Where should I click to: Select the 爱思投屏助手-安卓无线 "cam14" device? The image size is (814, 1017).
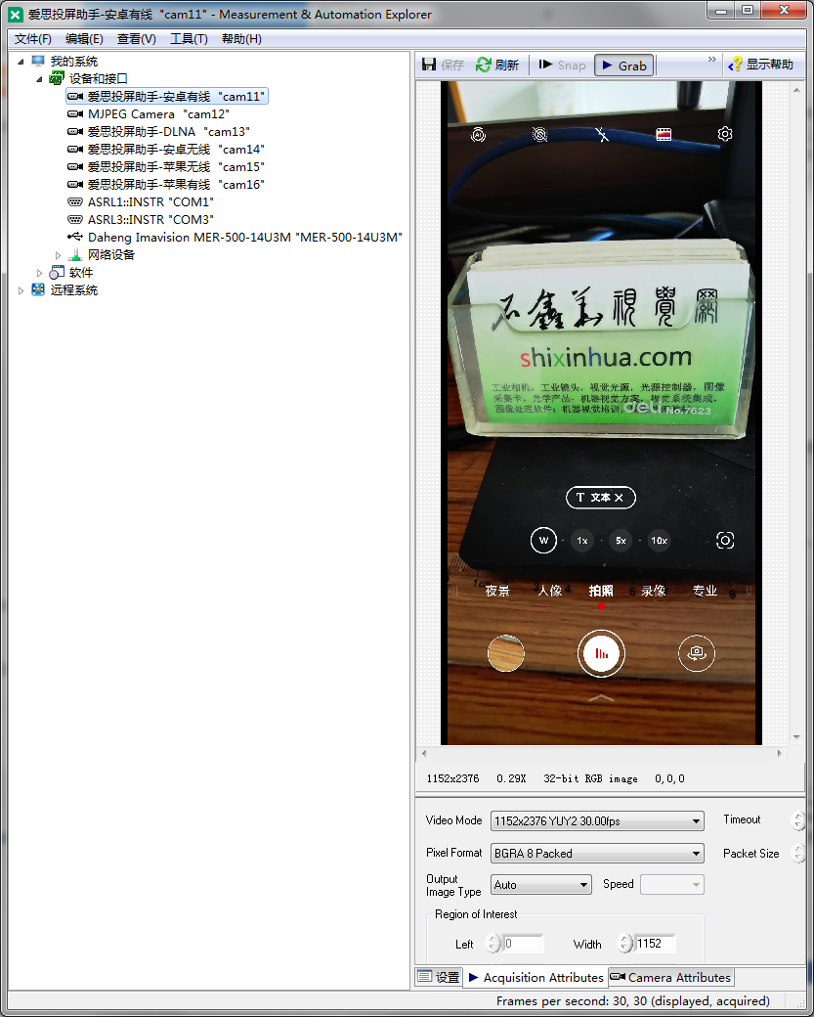[x=166, y=150]
